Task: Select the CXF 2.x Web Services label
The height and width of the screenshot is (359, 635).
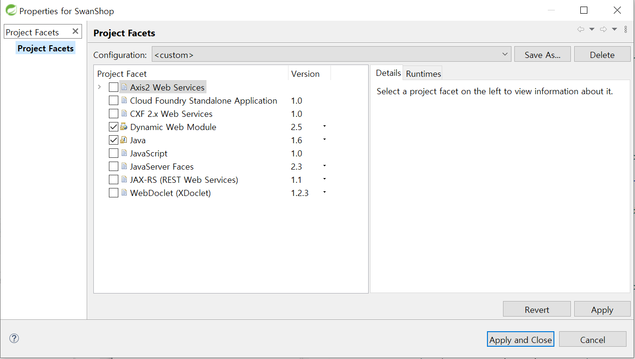Action: [171, 114]
